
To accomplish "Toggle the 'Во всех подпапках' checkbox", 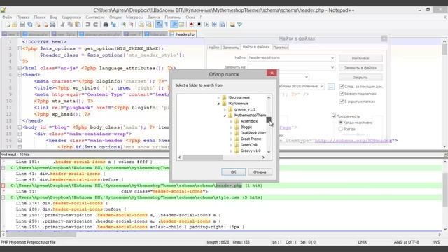I will click(x=342, y=93).
